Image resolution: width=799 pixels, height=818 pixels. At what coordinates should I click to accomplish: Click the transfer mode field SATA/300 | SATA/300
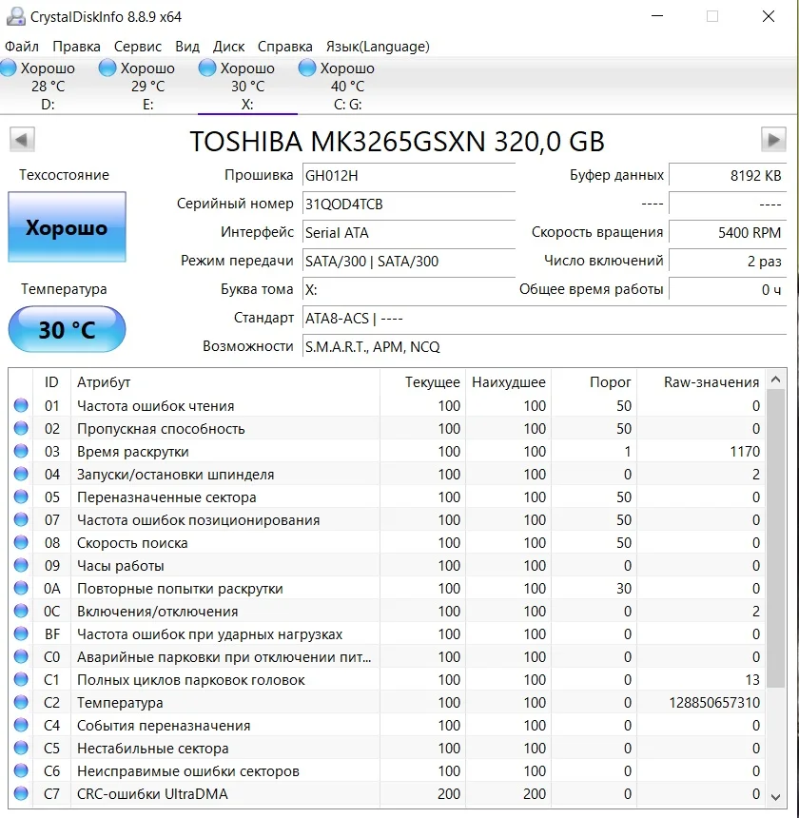pos(409,261)
